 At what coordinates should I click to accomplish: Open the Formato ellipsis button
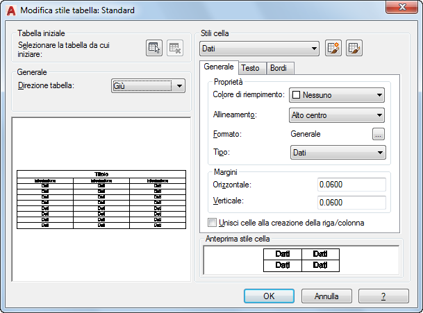[x=379, y=134]
